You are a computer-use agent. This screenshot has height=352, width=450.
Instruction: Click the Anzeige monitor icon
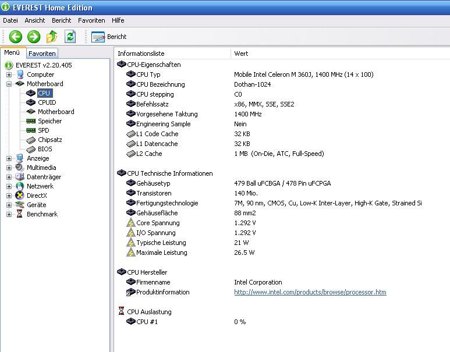[20, 158]
